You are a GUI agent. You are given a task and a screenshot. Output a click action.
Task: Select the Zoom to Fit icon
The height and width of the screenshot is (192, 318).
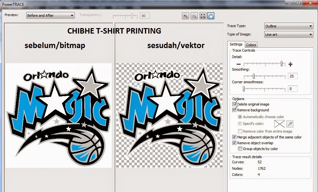tap(203, 16)
